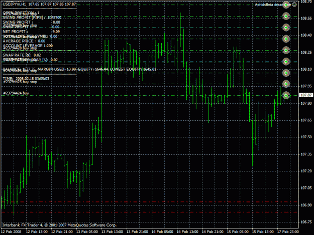Click the 108.55 price axis label
Image resolution: width=314 pixels, height=235 pixels.
coord(306,19)
